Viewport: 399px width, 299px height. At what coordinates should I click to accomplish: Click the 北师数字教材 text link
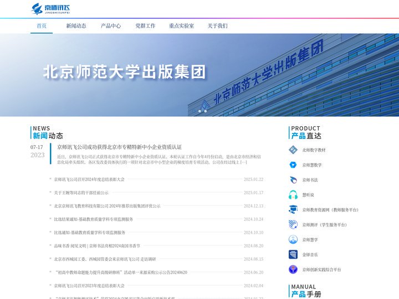(x=314, y=150)
